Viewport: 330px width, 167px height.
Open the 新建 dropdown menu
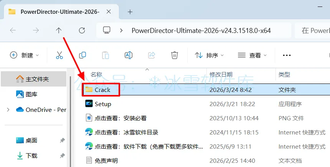tap(25, 55)
